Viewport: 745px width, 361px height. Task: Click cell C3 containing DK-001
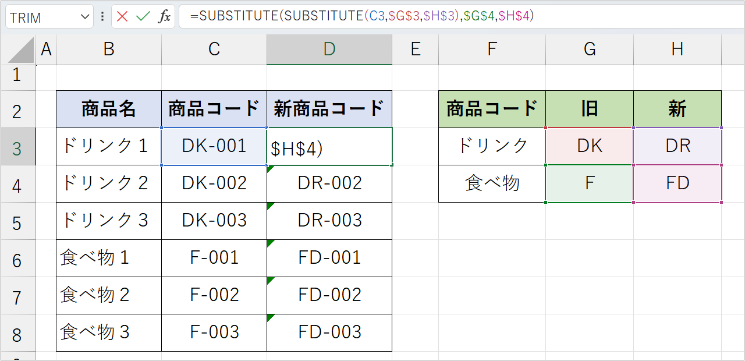point(214,146)
